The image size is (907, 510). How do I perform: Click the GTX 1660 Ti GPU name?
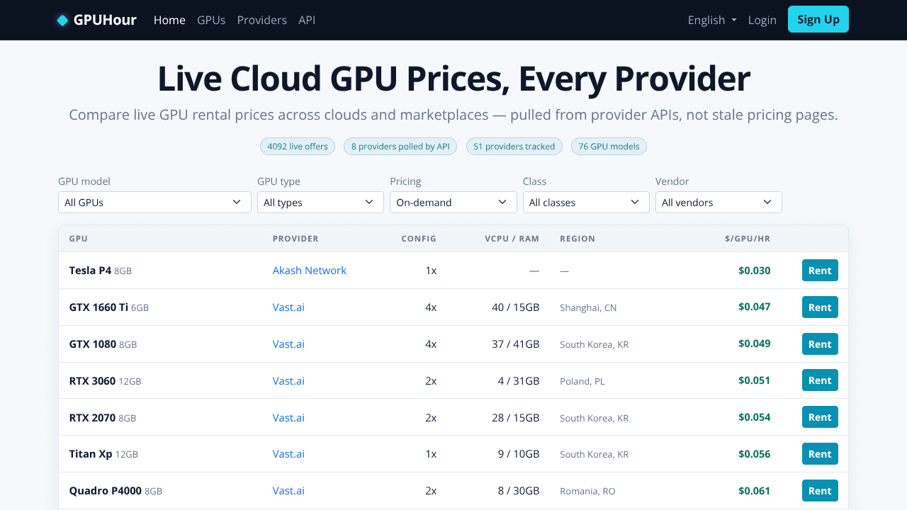click(98, 307)
